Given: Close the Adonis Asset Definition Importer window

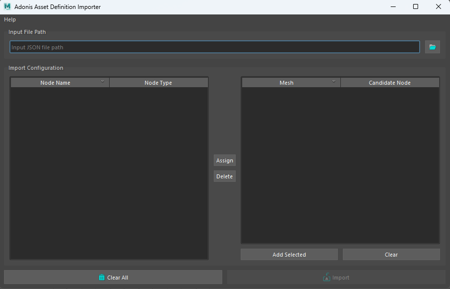Looking at the screenshot, I should pos(438,6).
